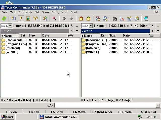Open the FTP connect icon
Screen dimensions: 161x120
(x=98, y=19)
